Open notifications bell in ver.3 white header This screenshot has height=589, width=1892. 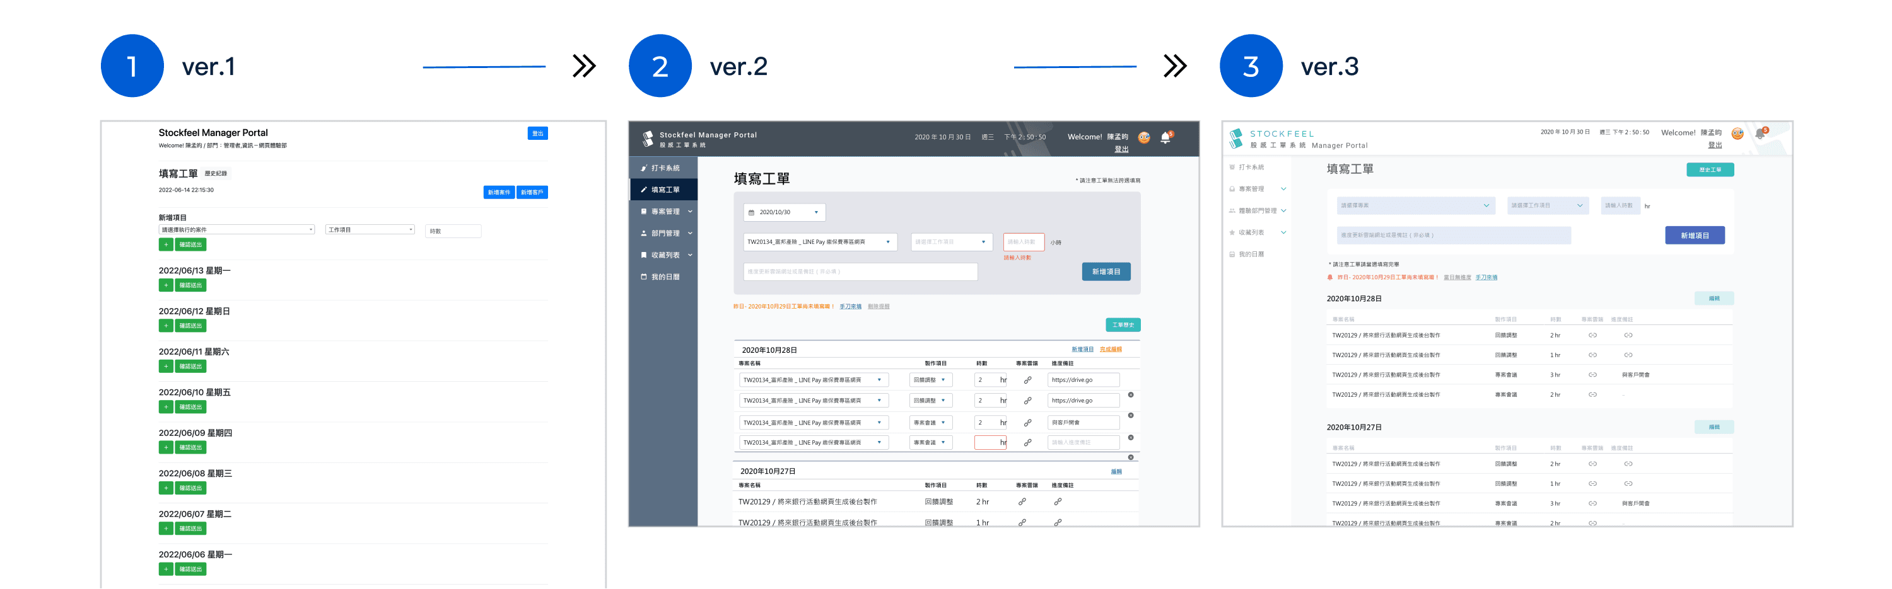click(x=1760, y=134)
